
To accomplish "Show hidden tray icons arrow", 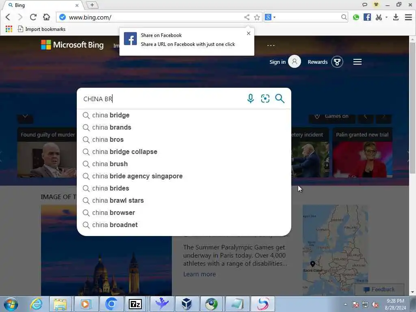I will coord(345,305).
